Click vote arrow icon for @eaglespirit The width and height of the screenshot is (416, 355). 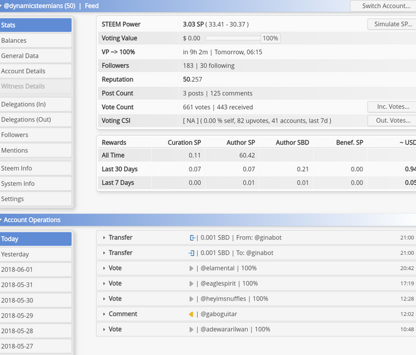coord(191,284)
